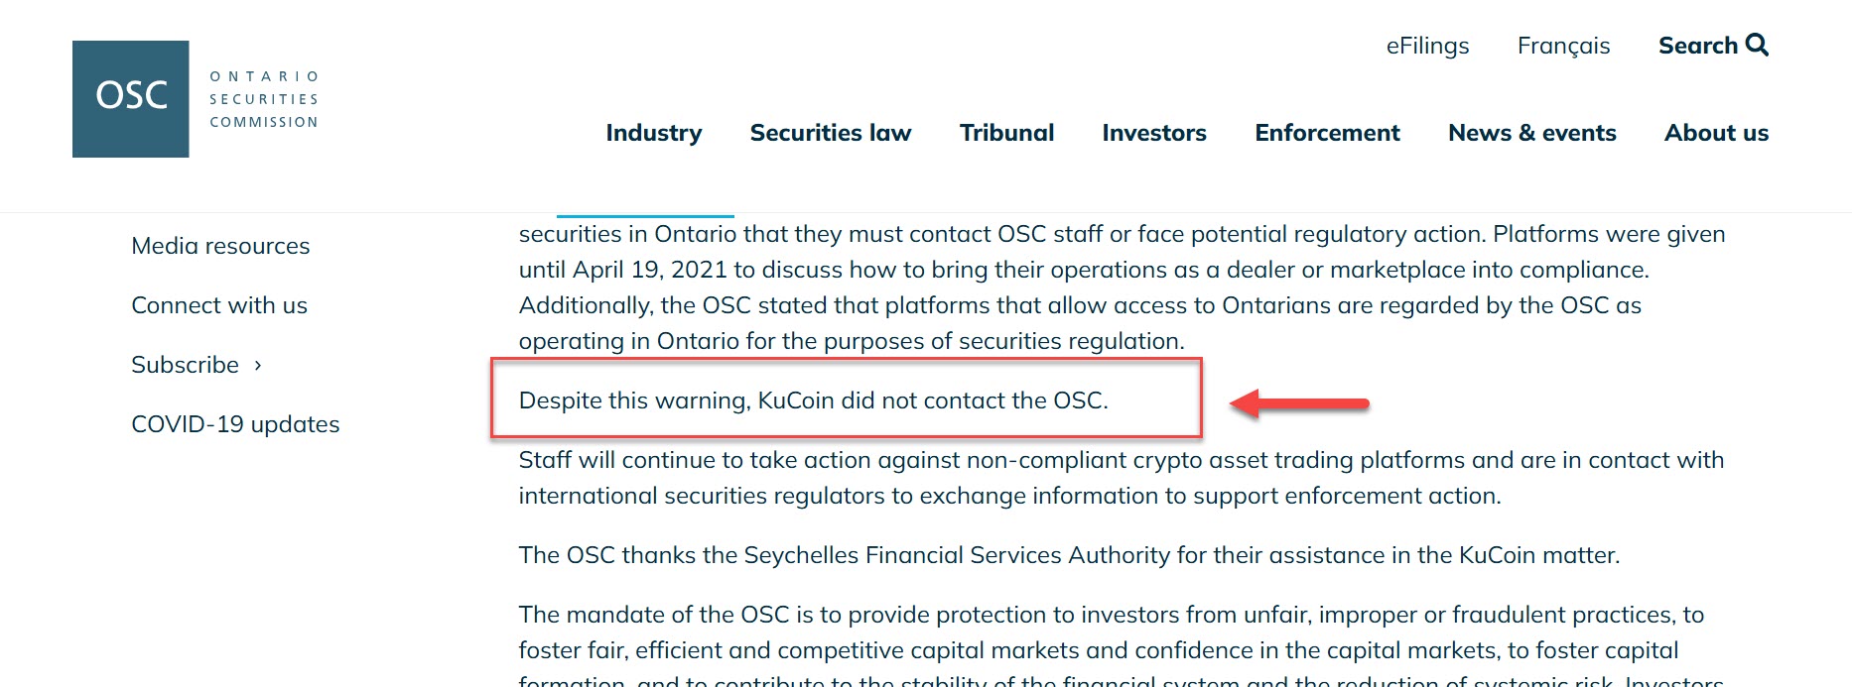This screenshot has width=1852, height=687.
Task: Click the search magnifying glass icon
Action: (x=1757, y=45)
